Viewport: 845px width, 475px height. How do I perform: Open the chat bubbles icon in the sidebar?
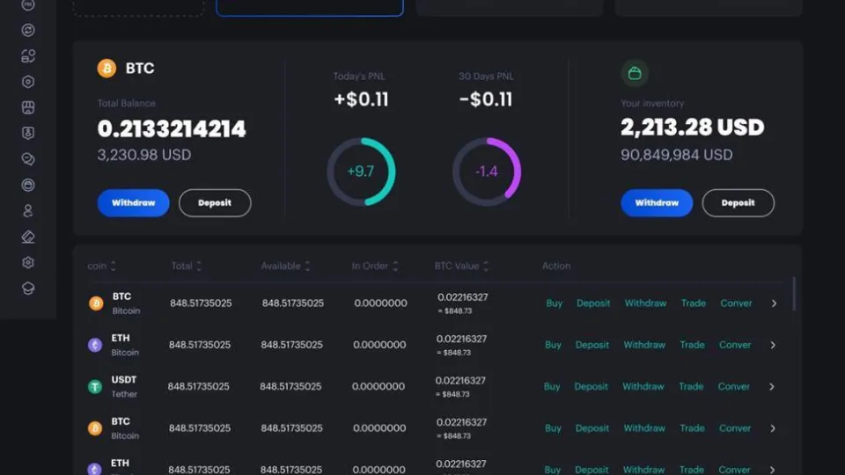pyautogui.click(x=28, y=159)
